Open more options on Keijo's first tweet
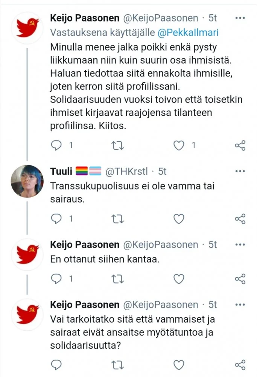Screen dimensions: 257x377 coord(240,18)
